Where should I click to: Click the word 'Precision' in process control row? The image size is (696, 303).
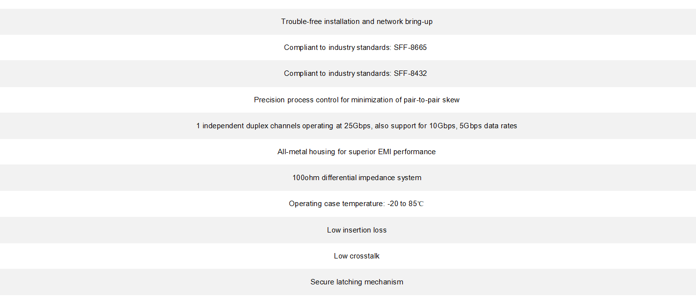click(269, 100)
